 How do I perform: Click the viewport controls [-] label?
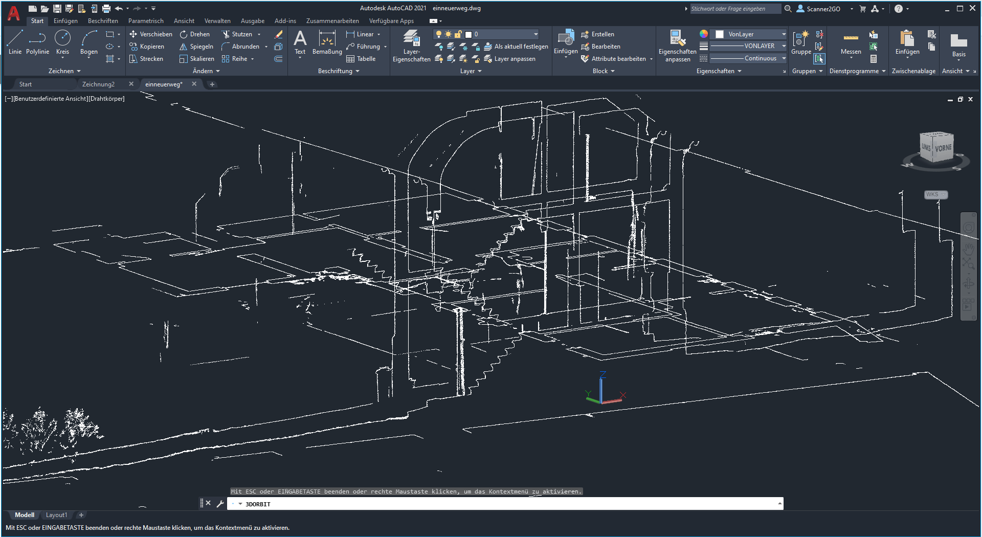9,99
